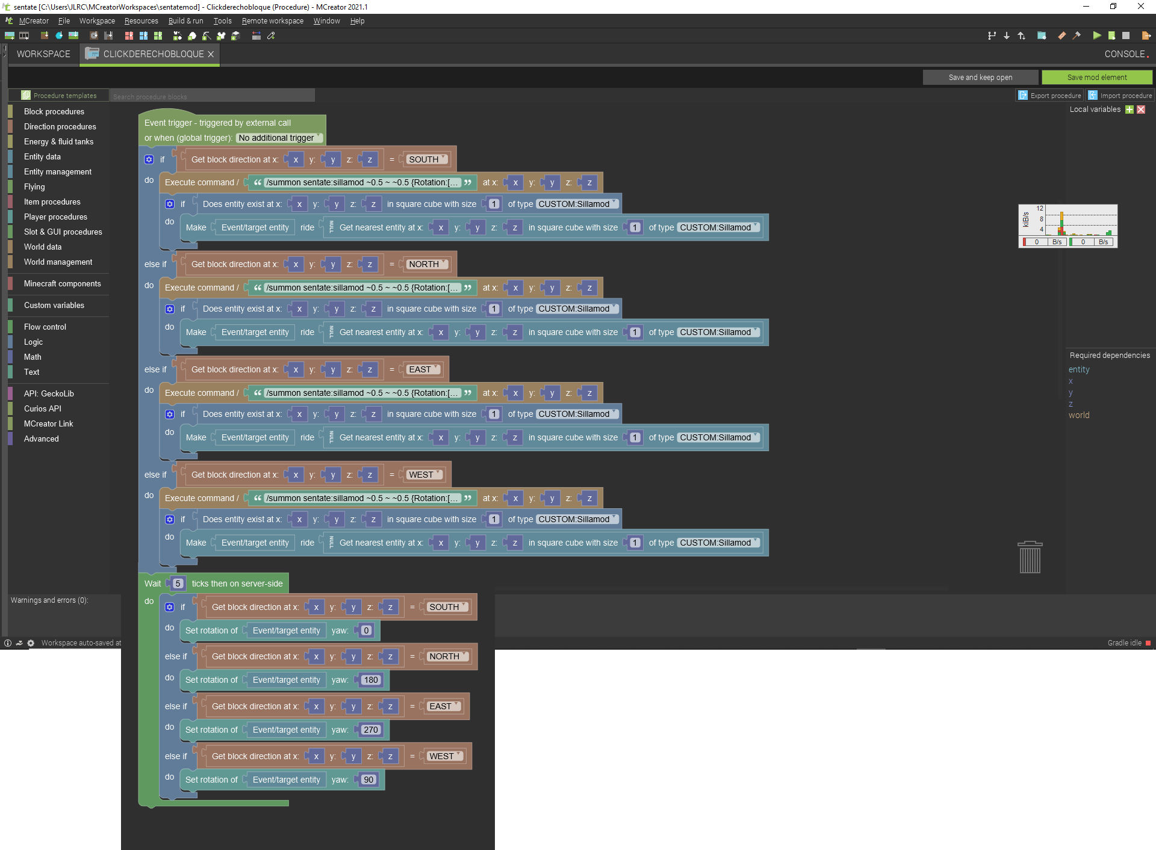This screenshot has width=1156, height=850.
Task: Open the NORTH direction dropdown in else if
Action: (427, 264)
